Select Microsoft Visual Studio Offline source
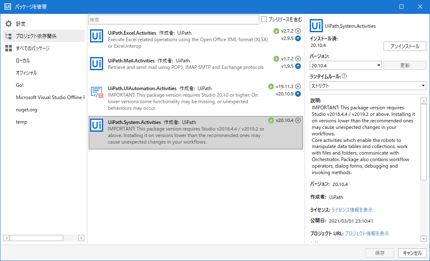The height and width of the screenshot is (261, 430). pyautogui.click(x=50, y=97)
